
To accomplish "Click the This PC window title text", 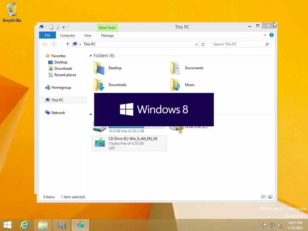I will click(182, 27).
